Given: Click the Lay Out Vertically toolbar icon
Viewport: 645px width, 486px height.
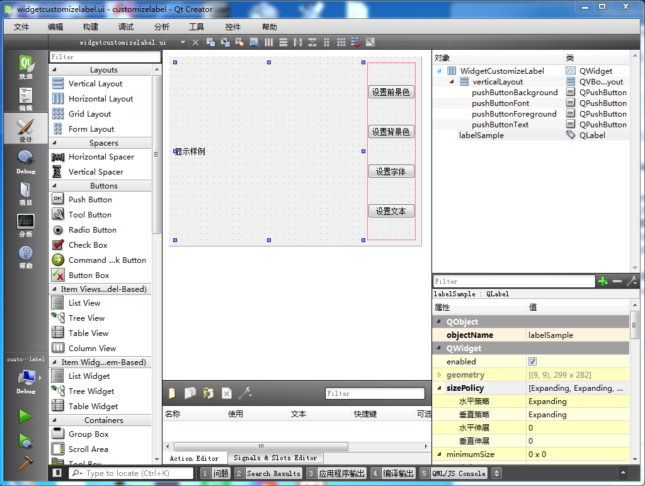Looking at the screenshot, I should pyautogui.click(x=283, y=42).
